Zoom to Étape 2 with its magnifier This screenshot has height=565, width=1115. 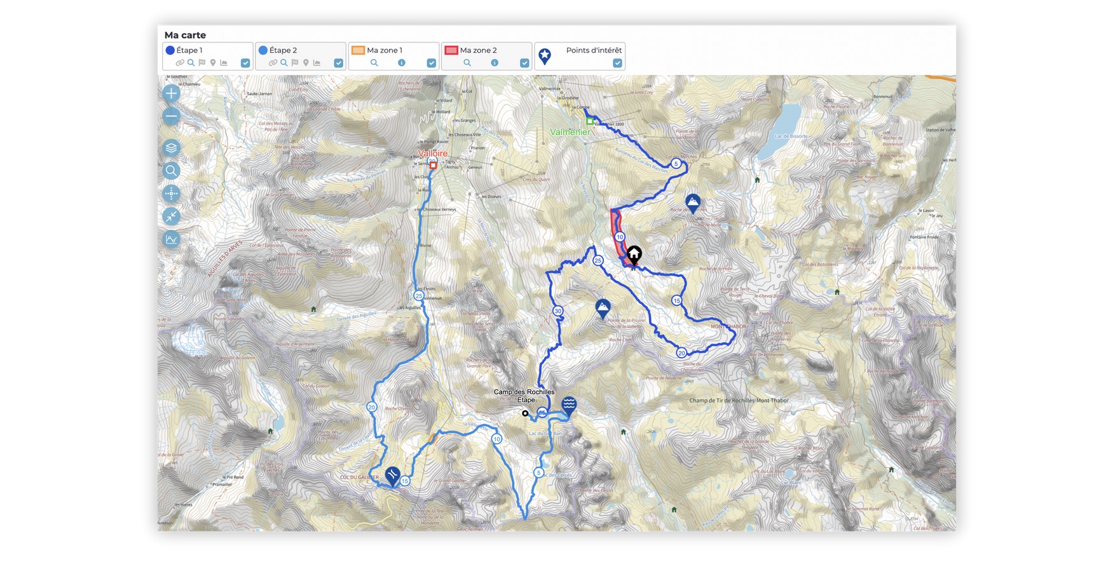284,63
